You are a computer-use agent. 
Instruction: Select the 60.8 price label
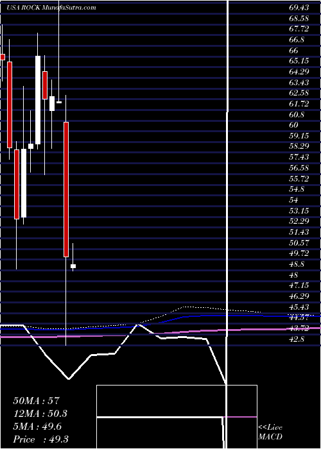297,115
